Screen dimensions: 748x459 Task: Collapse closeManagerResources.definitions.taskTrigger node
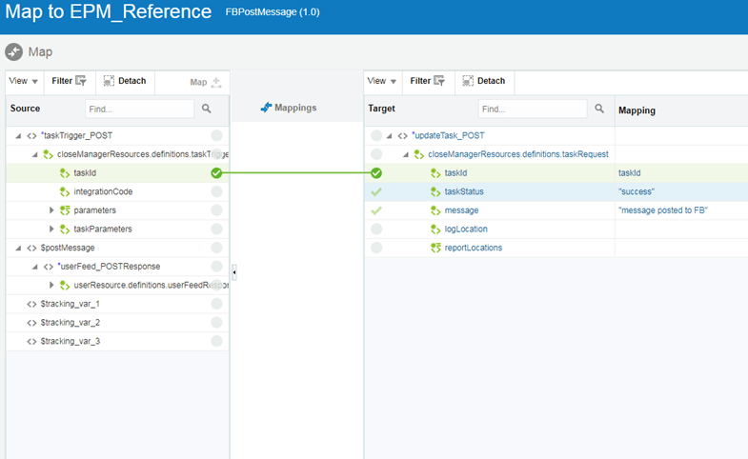click(x=35, y=154)
